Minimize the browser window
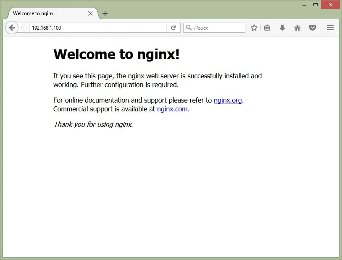The width and height of the screenshot is (342, 260). [304, 5]
